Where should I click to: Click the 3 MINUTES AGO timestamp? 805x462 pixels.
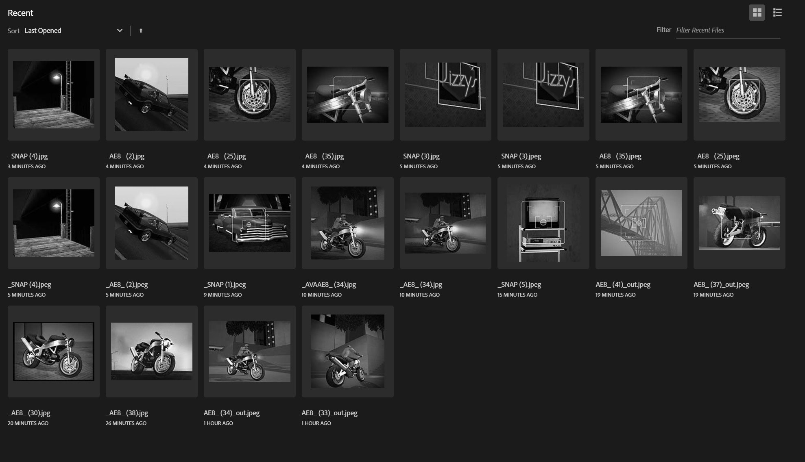(x=26, y=166)
